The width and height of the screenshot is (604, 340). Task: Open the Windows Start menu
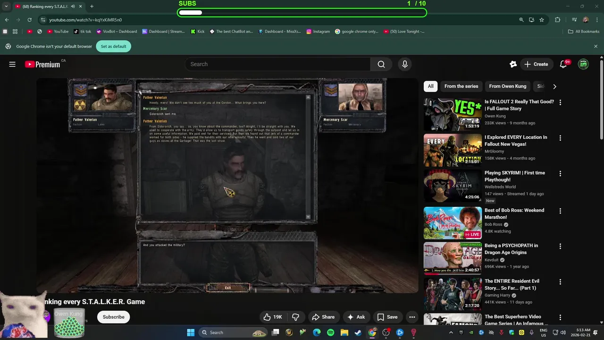point(191,332)
